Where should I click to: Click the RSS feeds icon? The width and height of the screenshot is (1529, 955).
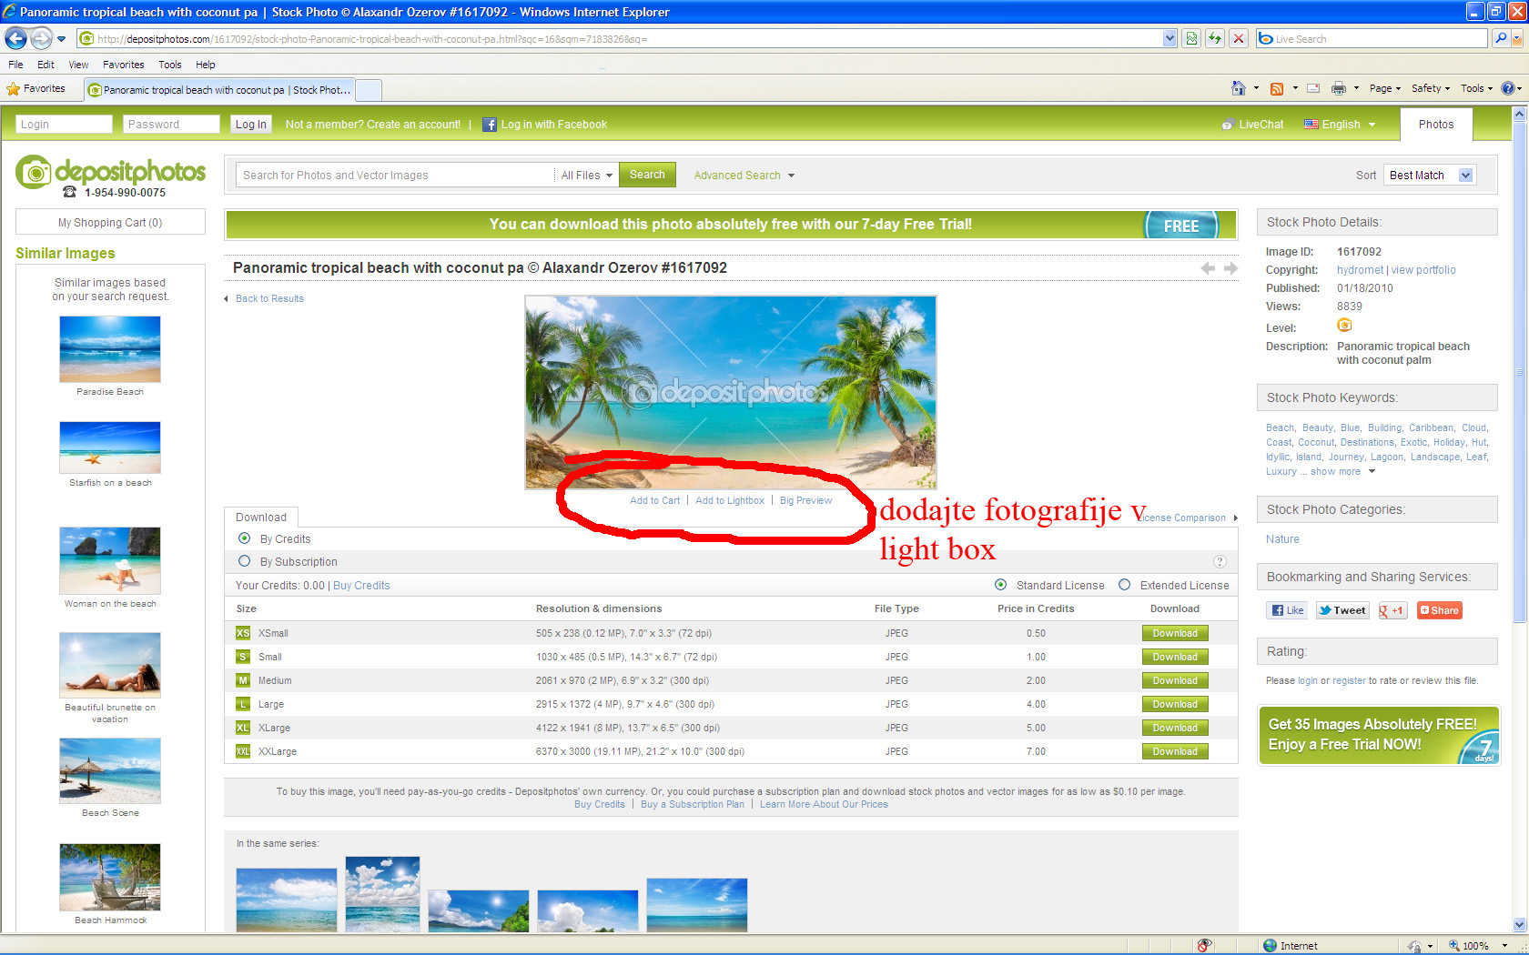point(1277,88)
